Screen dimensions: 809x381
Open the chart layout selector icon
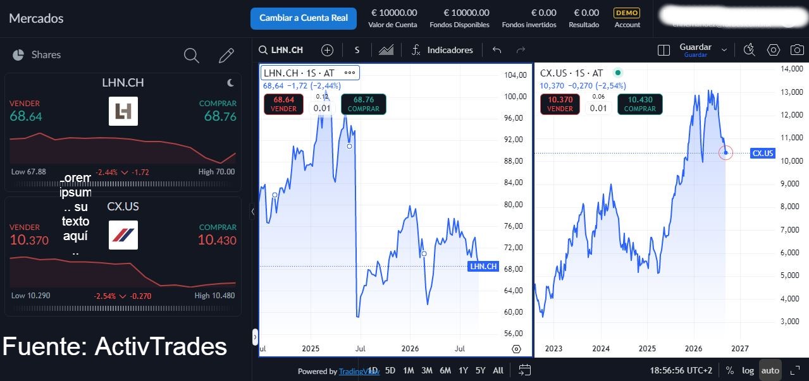(664, 50)
